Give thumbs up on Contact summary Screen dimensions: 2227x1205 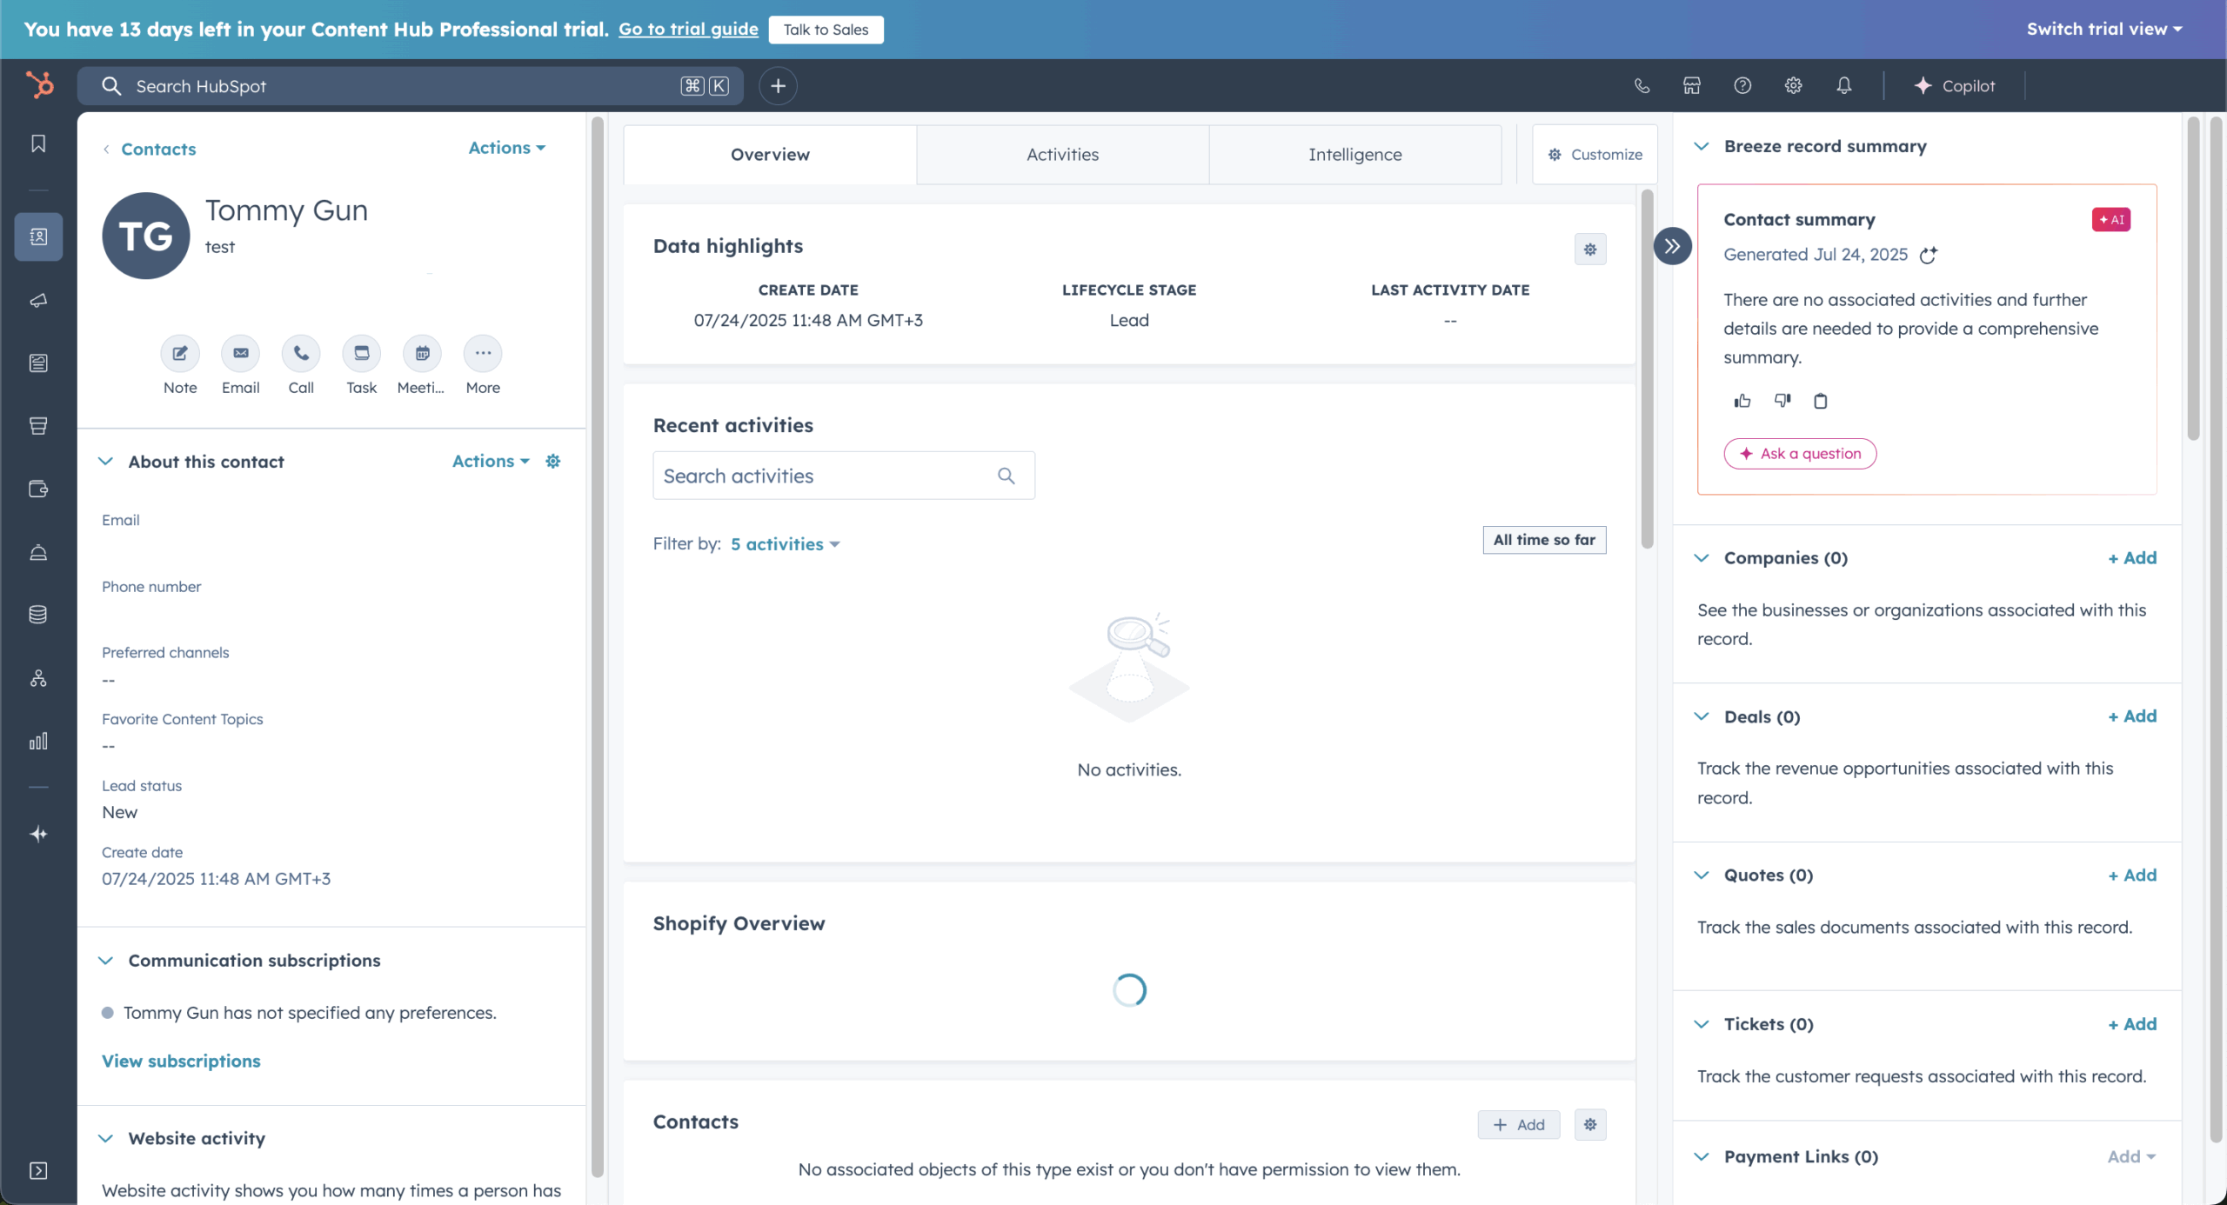[1742, 401]
